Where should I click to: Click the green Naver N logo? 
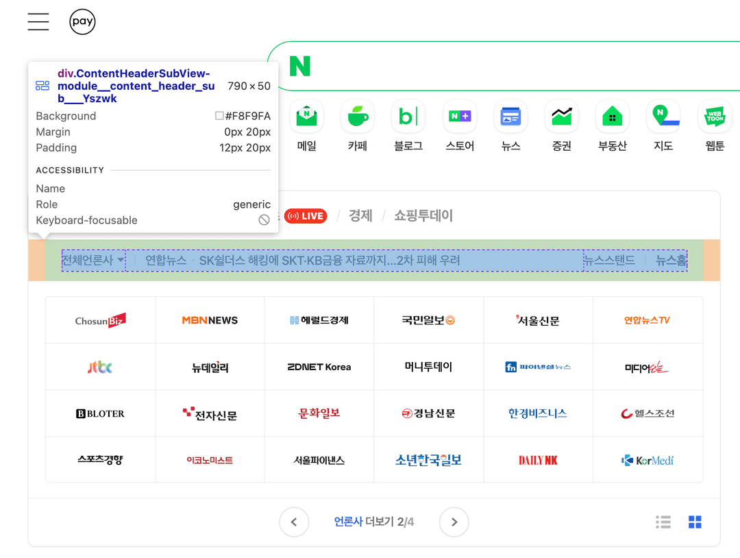point(299,66)
